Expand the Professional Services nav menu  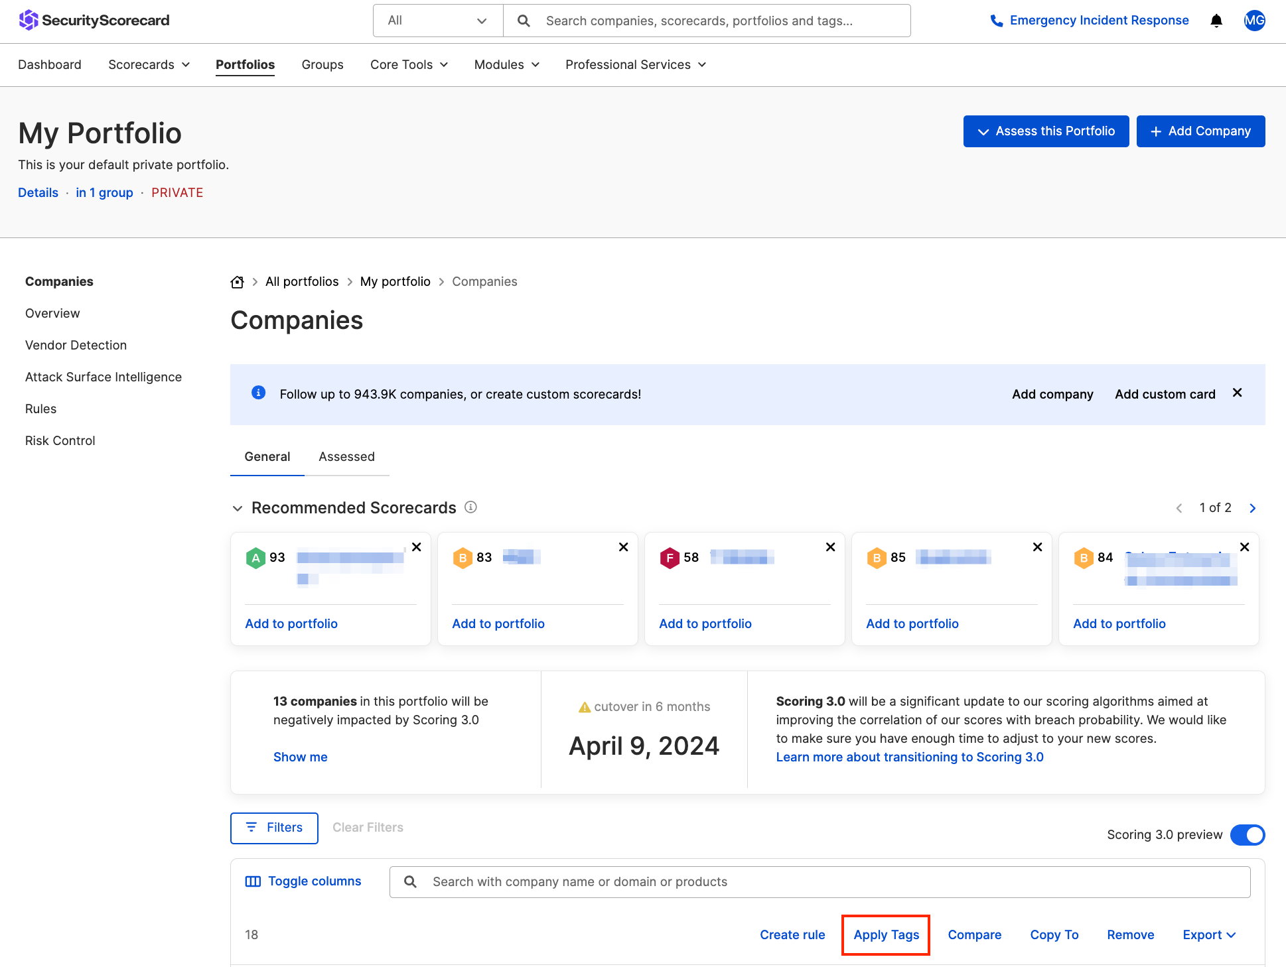(x=636, y=64)
